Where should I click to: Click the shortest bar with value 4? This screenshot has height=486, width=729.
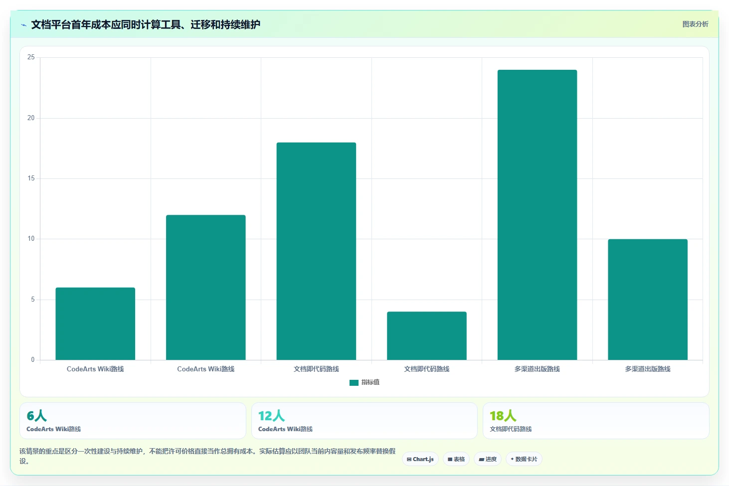427,335
